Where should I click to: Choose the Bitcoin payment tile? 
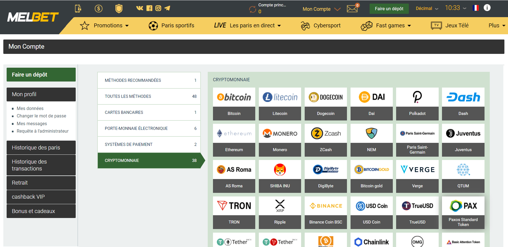(234, 104)
